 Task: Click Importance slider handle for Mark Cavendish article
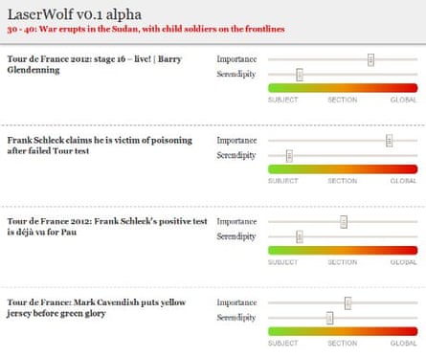[x=348, y=303]
